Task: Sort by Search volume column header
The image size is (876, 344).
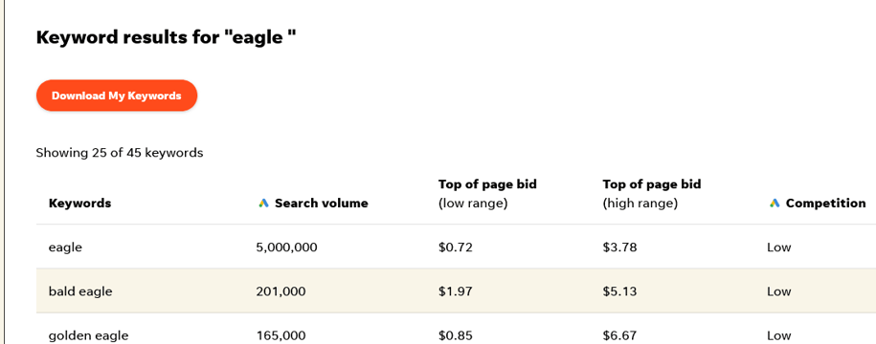Action: click(x=322, y=203)
